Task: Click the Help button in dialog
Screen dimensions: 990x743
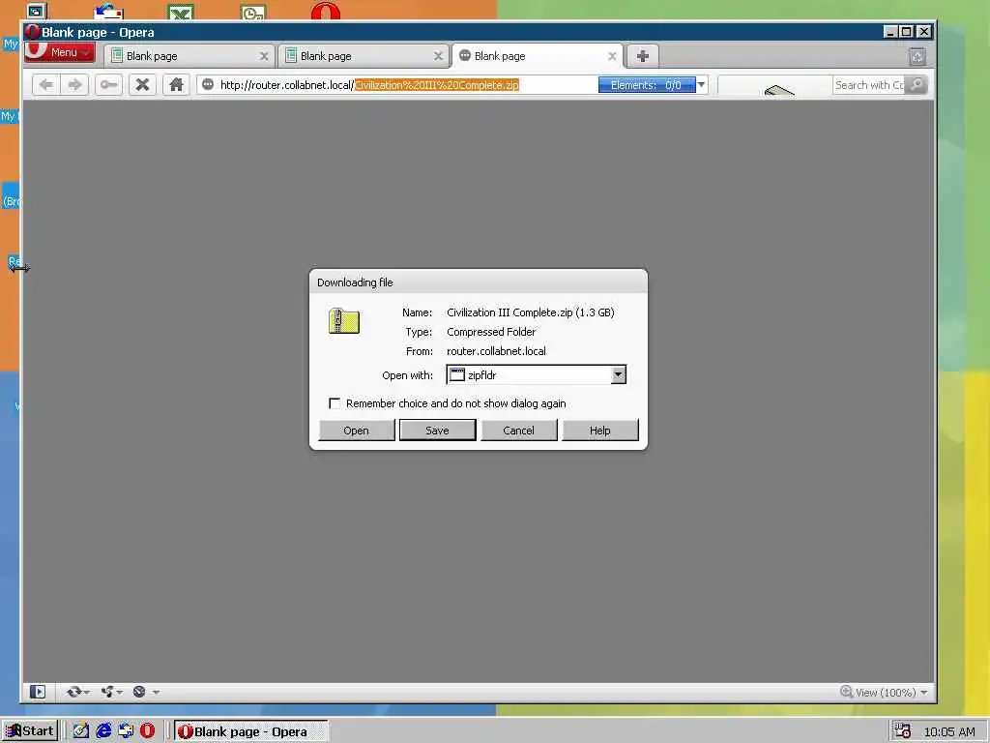Action: tap(599, 431)
